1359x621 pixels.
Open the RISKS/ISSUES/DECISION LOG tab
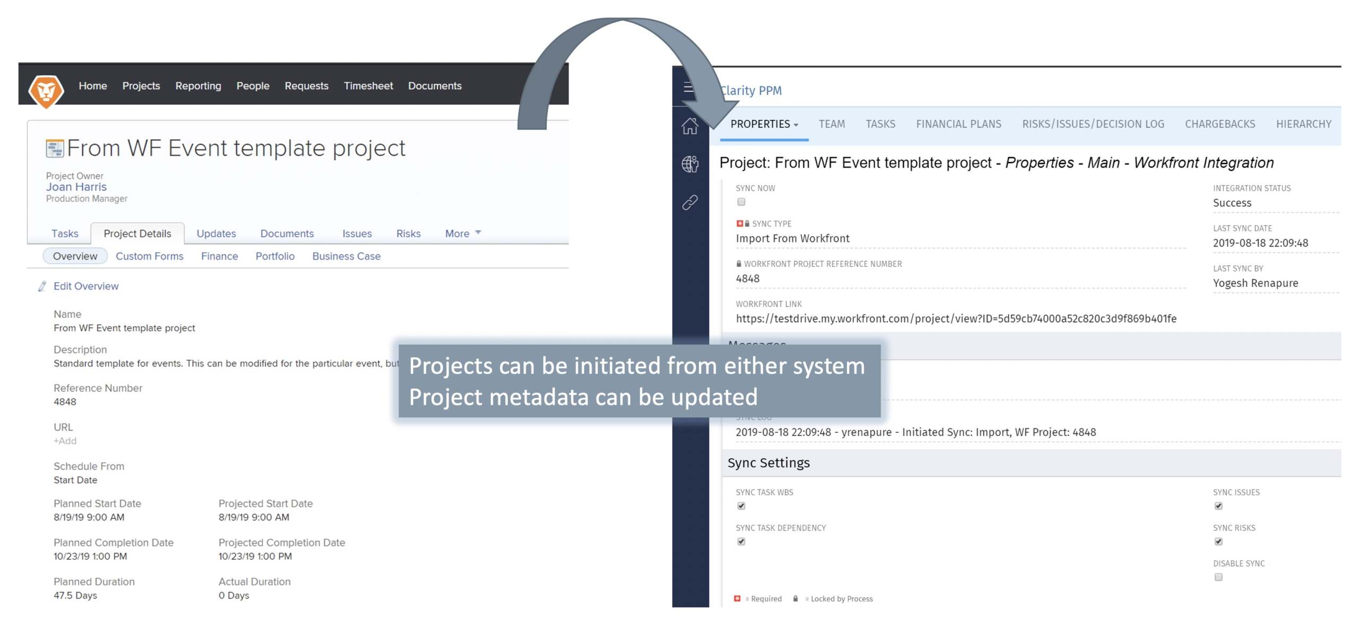(x=1093, y=124)
